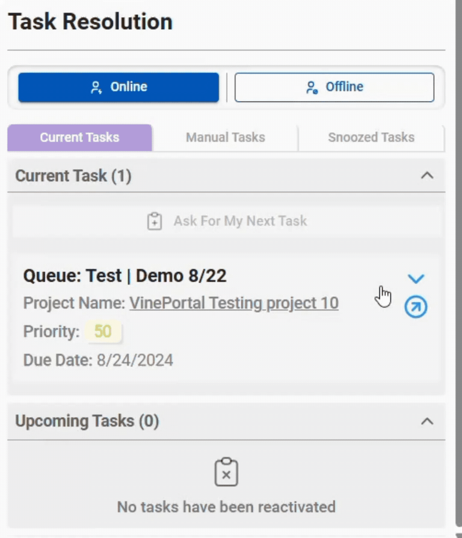Image resolution: width=462 pixels, height=538 pixels.
Task: Click the empty clipboard X icon
Action: [226, 472]
